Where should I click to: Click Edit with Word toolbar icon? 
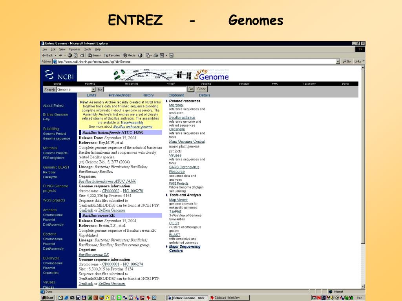coord(162,55)
